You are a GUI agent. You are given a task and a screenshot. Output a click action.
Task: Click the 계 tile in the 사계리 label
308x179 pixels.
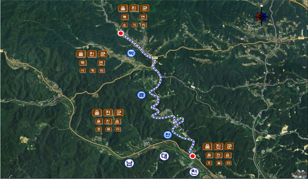[x=92, y=70]
